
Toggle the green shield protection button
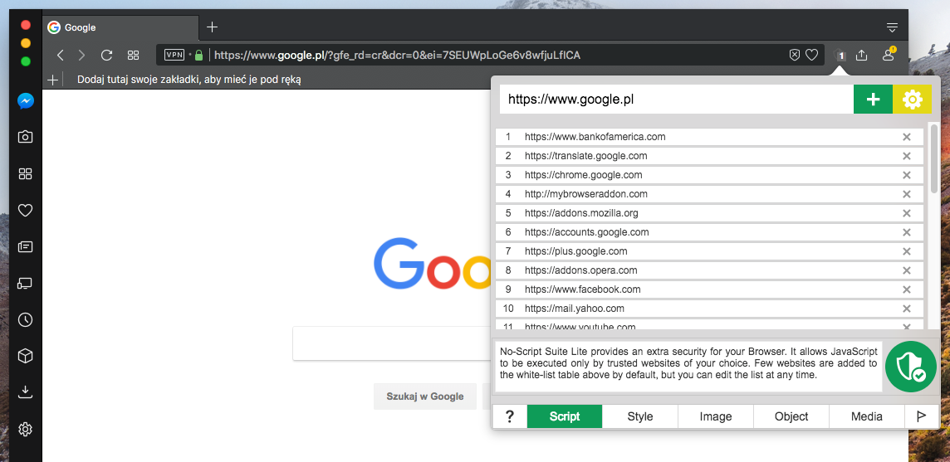pyautogui.click(x=910, y=366)
